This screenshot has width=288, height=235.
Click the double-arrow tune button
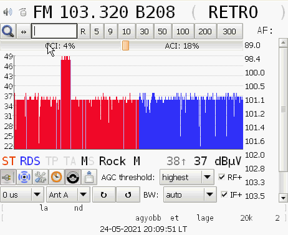coord(24,31)
